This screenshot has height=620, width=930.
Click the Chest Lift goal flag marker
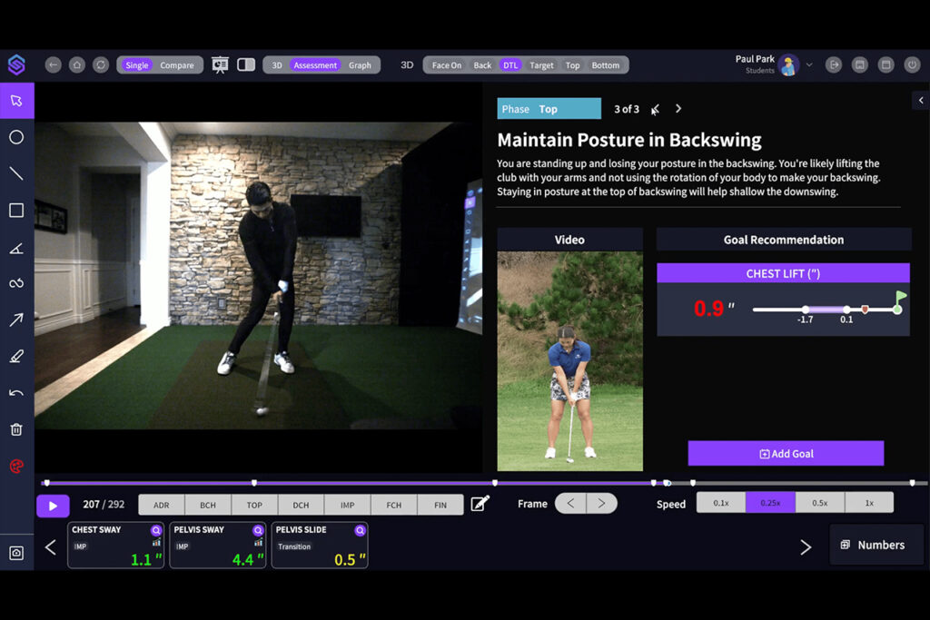899,300
